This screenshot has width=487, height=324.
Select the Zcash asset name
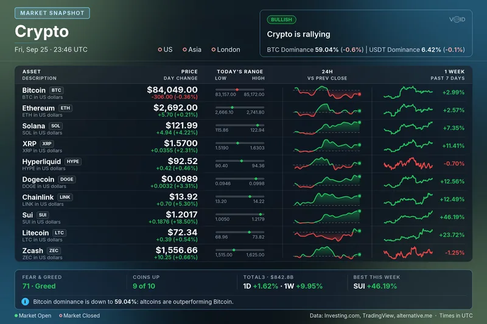coord(33,250)
